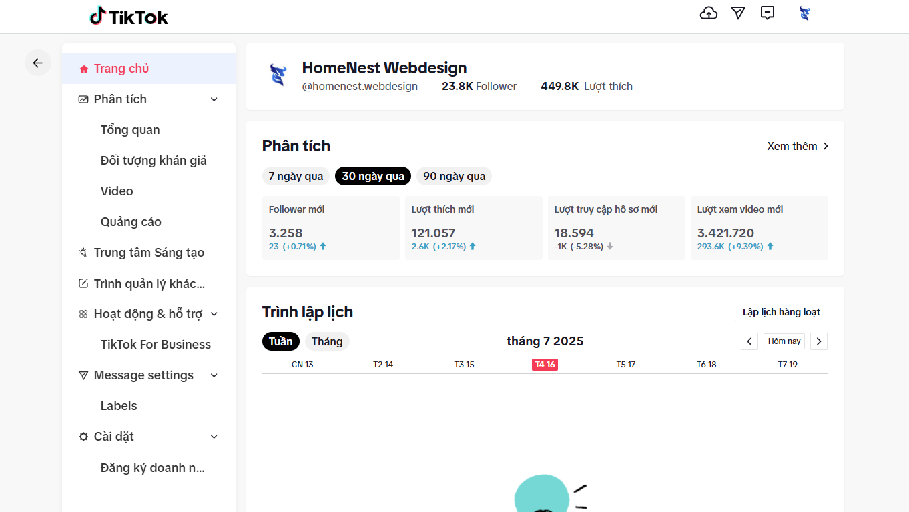Click the TikTok logo
The width and height of the screenshot is (909, 512).
[129, 17]
